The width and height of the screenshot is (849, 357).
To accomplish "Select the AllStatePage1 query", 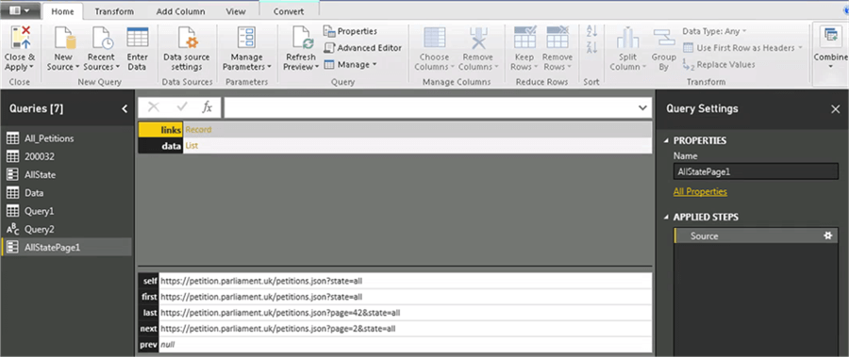I will pyautogui.click(x=66, y=247).
